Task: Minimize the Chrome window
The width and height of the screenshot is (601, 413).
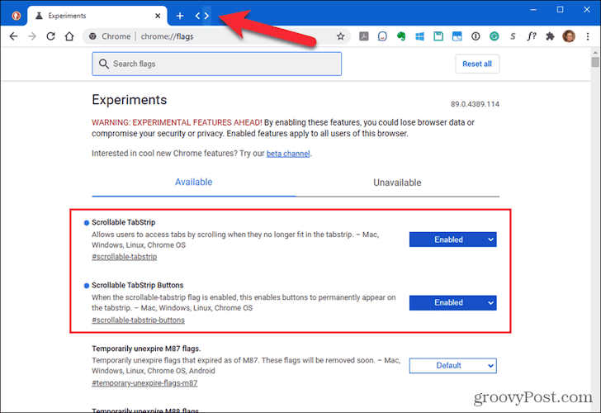Action: [x=533, y=10]
